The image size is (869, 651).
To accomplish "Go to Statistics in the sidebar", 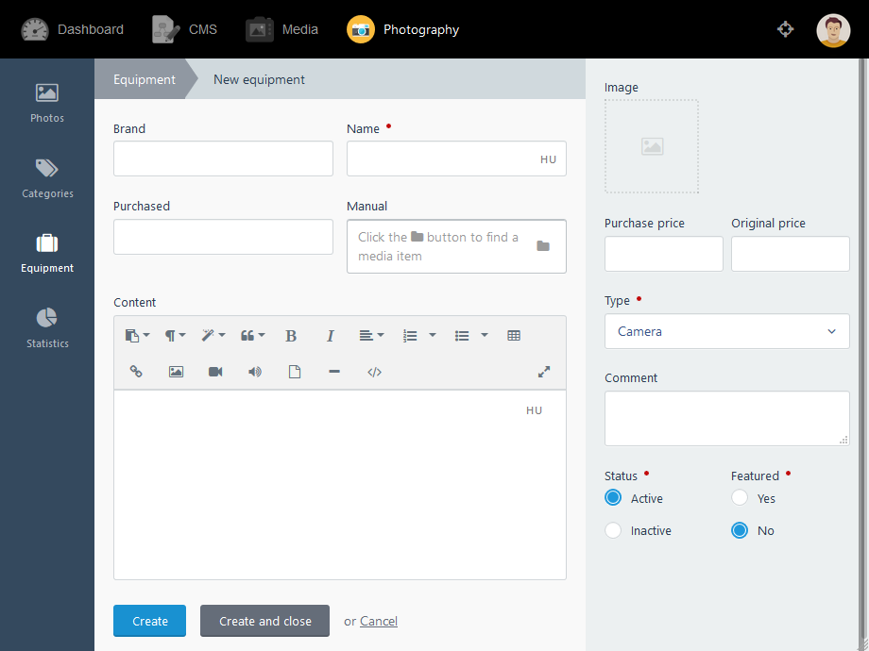I will coord(47,327).
